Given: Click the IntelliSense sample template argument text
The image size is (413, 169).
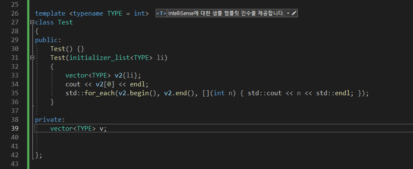Looking at the screenshot, I should click(226, 13).
